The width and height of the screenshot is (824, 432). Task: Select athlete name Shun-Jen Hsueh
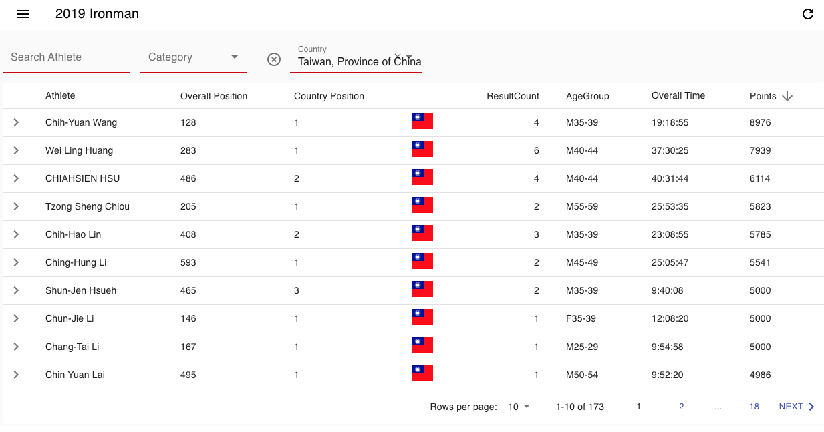81,290
